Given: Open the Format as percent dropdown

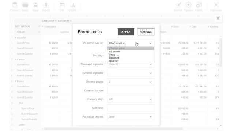Looking at the screenshot, I should [x=131, y=117].
